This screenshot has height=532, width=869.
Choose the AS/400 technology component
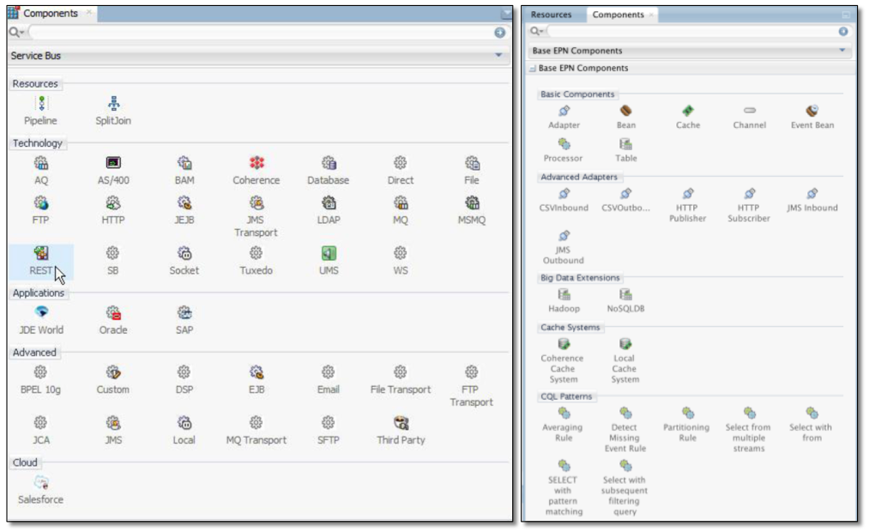coord(113,163)
